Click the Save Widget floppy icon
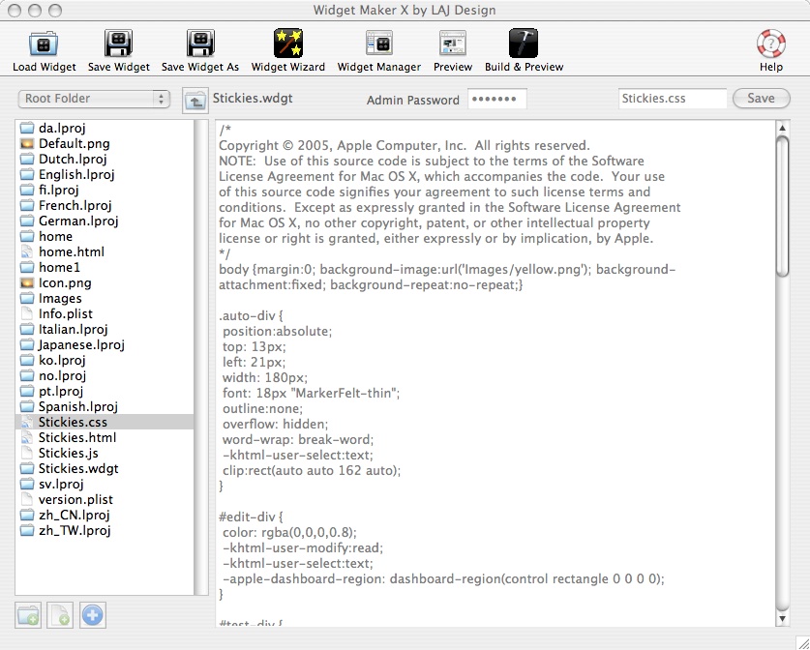 118,44
